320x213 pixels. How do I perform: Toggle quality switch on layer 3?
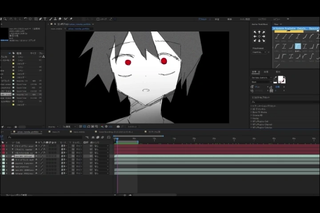pyautogui.click(x=42, y=153)
